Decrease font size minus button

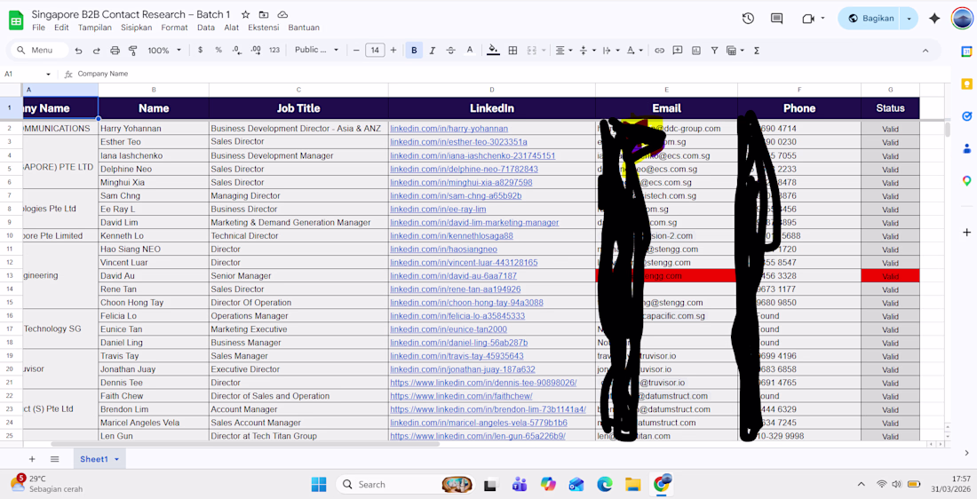point(356,51)
